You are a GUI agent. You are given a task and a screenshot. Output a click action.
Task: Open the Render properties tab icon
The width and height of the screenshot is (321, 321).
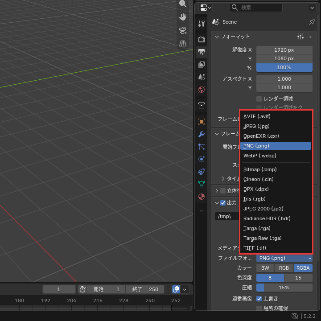pyautogui.click(x=202, y=39)
